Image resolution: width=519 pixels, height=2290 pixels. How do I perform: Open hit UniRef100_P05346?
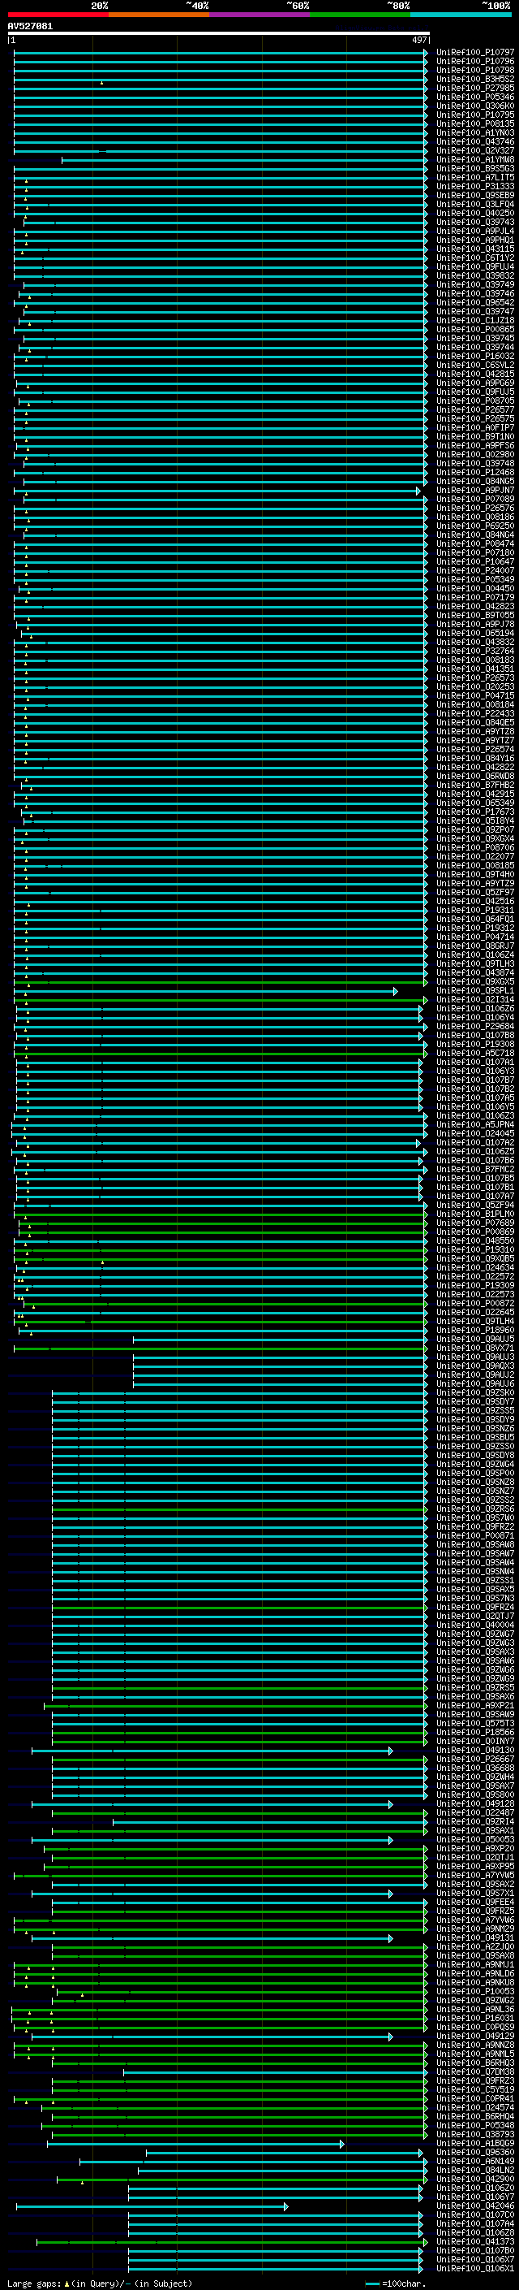pyautogui.click(x=475, y=97)
